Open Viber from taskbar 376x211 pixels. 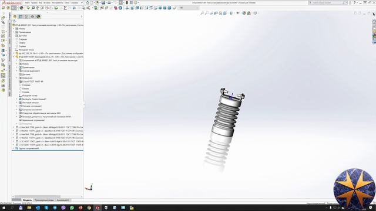pyautogui.click(x=63, y=208)
